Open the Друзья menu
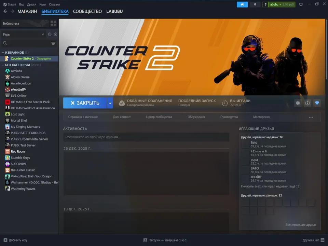This screenshot has height=246, width=328. [31, 4]
